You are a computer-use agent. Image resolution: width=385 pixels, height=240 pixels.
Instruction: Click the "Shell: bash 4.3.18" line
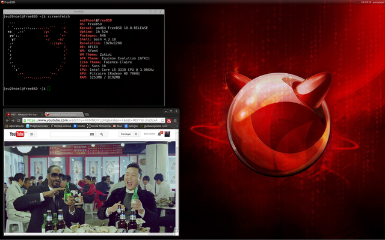tap(97, 40)
